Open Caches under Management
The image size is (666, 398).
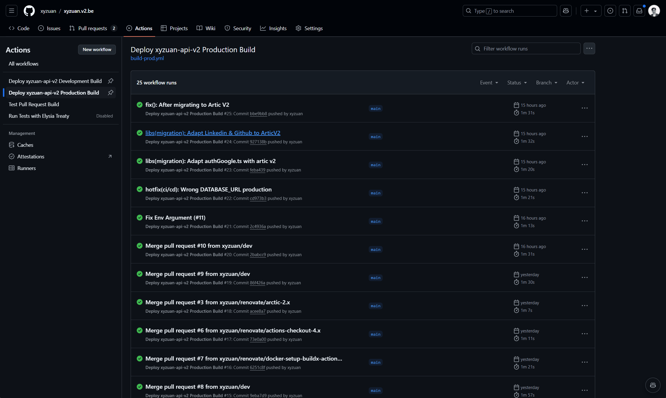61,145
